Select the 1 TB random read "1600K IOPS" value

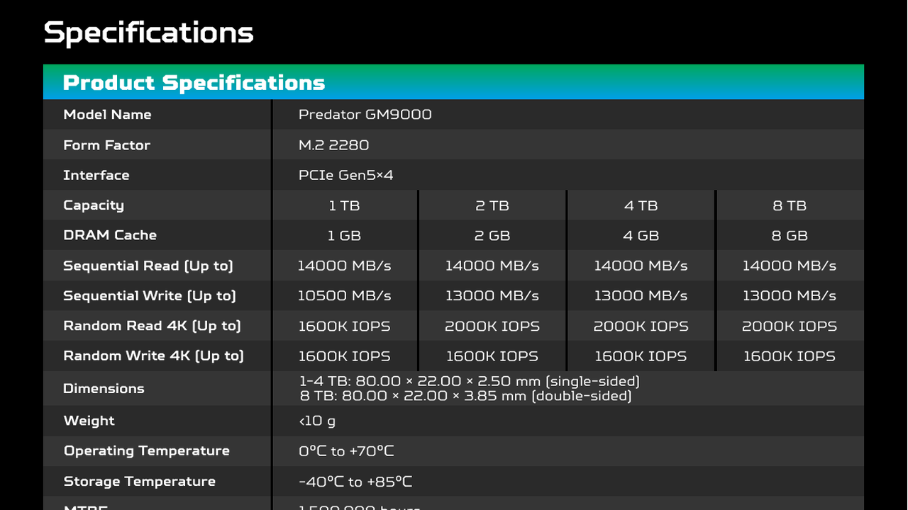click(344, 327)
